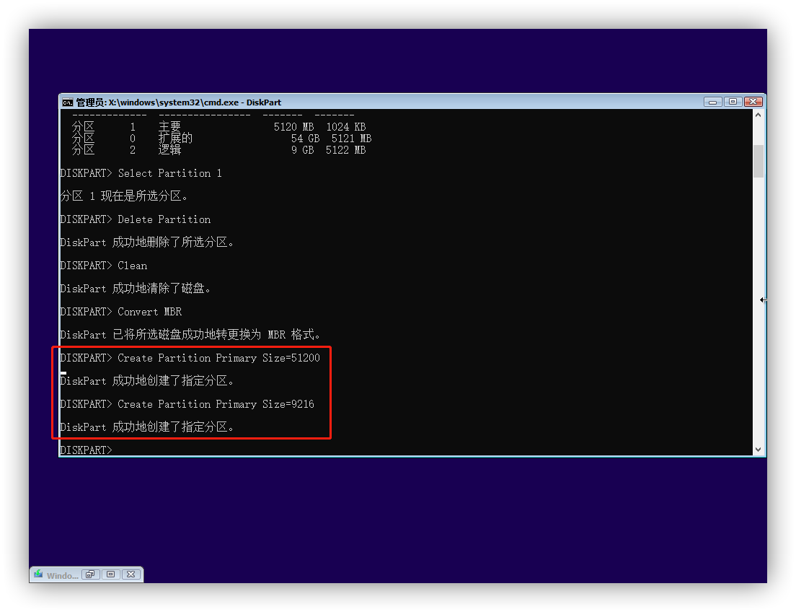Click the 'Clean' command line

pos(104,266)
